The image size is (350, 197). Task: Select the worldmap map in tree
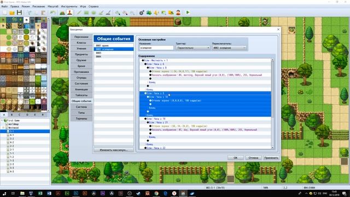coord(14,124)
